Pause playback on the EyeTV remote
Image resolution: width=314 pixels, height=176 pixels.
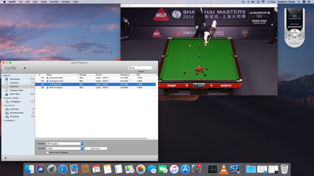click(x=294, y=37)
